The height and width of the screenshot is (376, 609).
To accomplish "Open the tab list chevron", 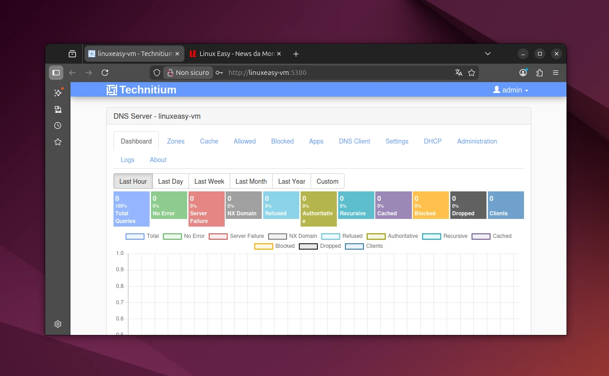I will pos(488,53).
